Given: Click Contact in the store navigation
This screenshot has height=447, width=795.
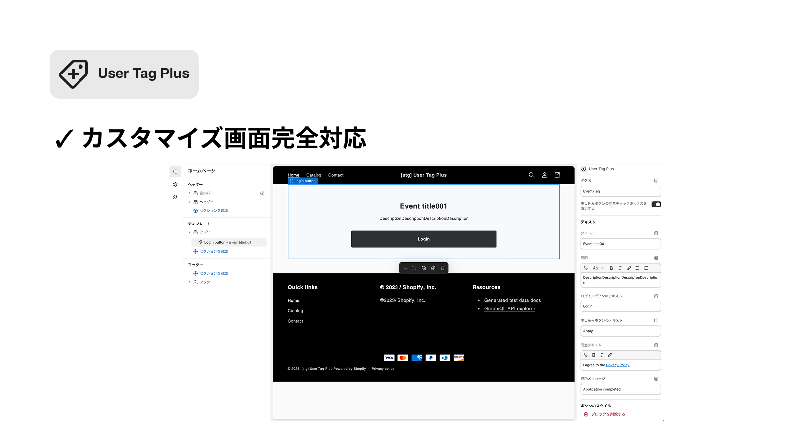Looking at the screenshot, I should [336, 175].
